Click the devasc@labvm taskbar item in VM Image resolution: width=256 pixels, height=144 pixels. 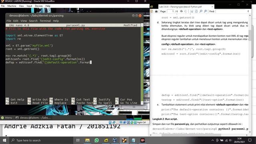[x=33, y=118]
